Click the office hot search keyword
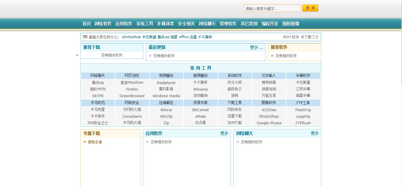402x186 pixels. coord(184,37)
